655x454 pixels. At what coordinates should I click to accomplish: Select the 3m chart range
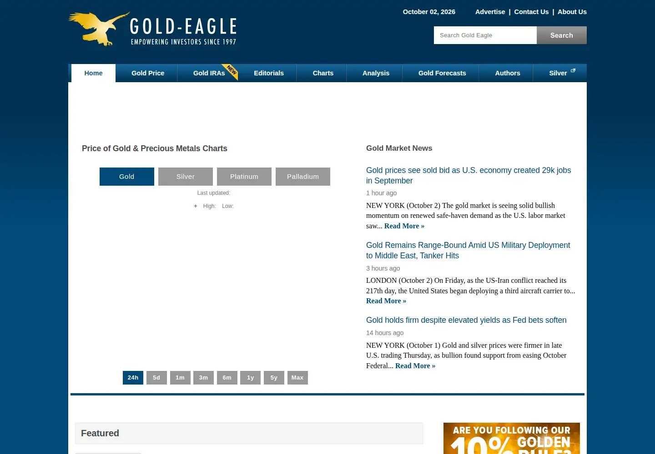203,378
